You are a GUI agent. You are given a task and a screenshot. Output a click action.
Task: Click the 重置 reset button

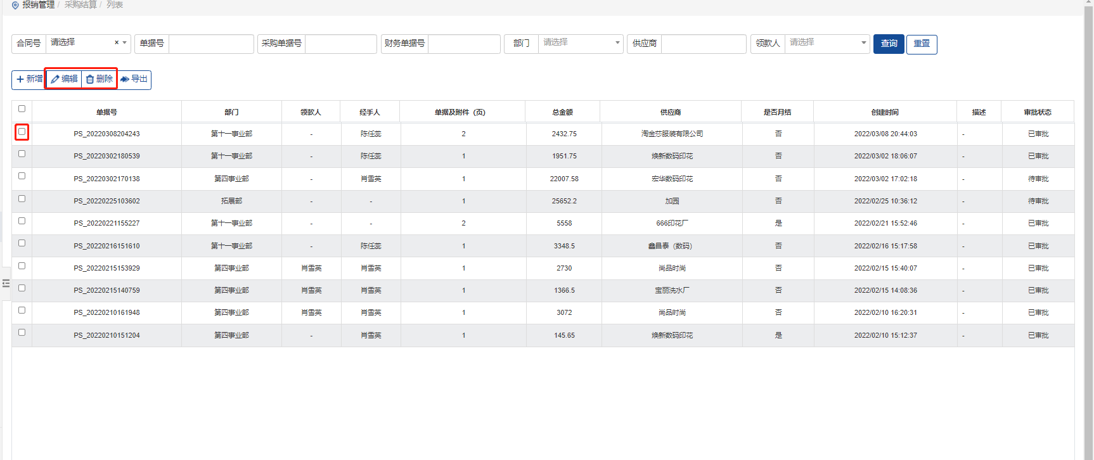tap(922, 44)
